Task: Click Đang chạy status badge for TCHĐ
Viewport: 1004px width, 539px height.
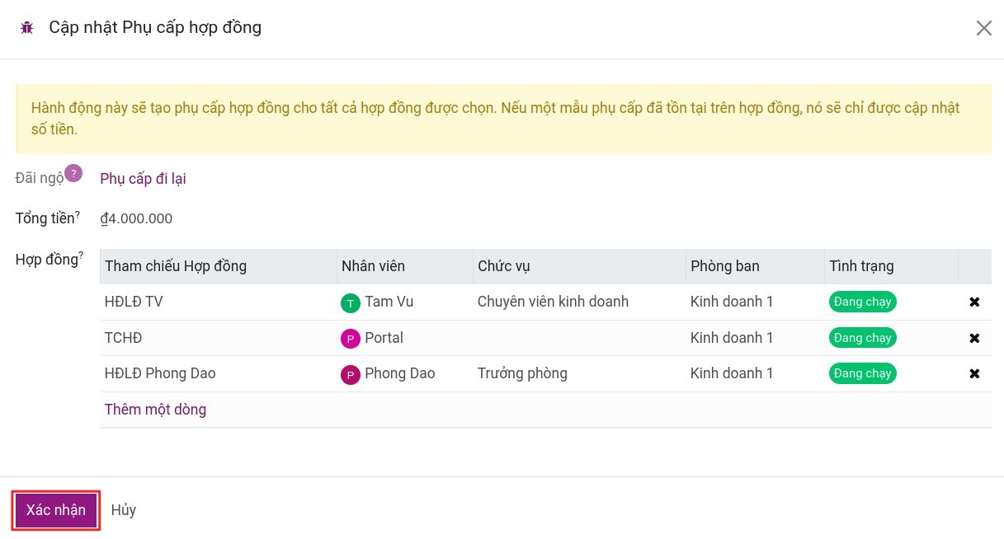Action: coord(862,338)
